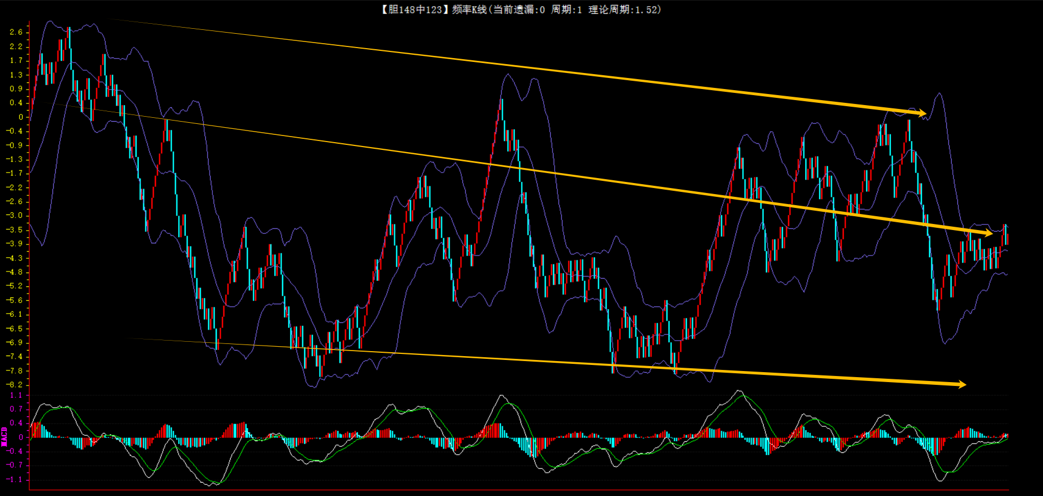The width and height of the screenshot is (1043, 496).
Task: Click the 2.6 label on the K-line axis
Action: coord(16,32)
